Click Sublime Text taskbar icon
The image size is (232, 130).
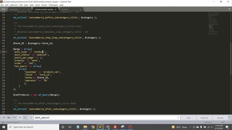coord(100,127)
